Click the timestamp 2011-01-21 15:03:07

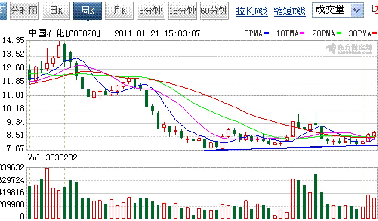[x=157, y=33]
